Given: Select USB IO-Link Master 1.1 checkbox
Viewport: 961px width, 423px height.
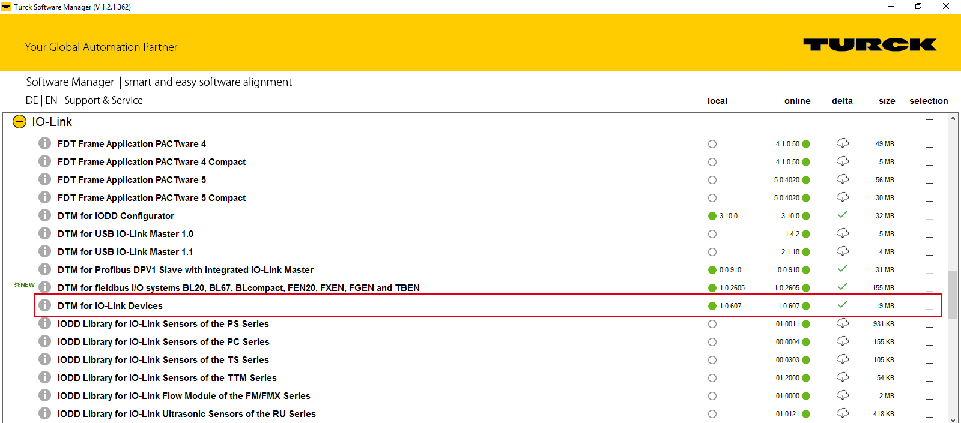Looking at the screenshot, I should pyautogui.click(x=929, y=251).
